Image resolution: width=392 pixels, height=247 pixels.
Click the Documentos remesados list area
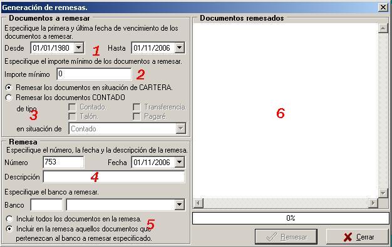tap(286, 111)
